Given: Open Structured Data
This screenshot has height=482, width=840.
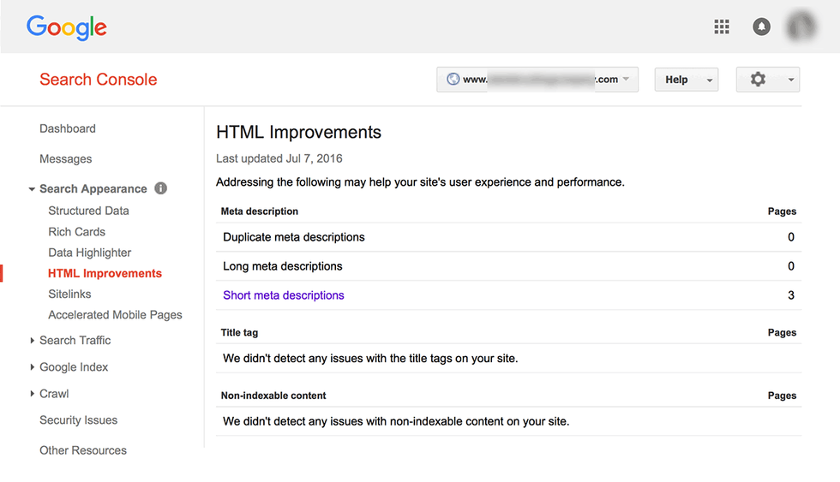Looking at the screenshot, I should pyautogui.click(x=88, y=211).
